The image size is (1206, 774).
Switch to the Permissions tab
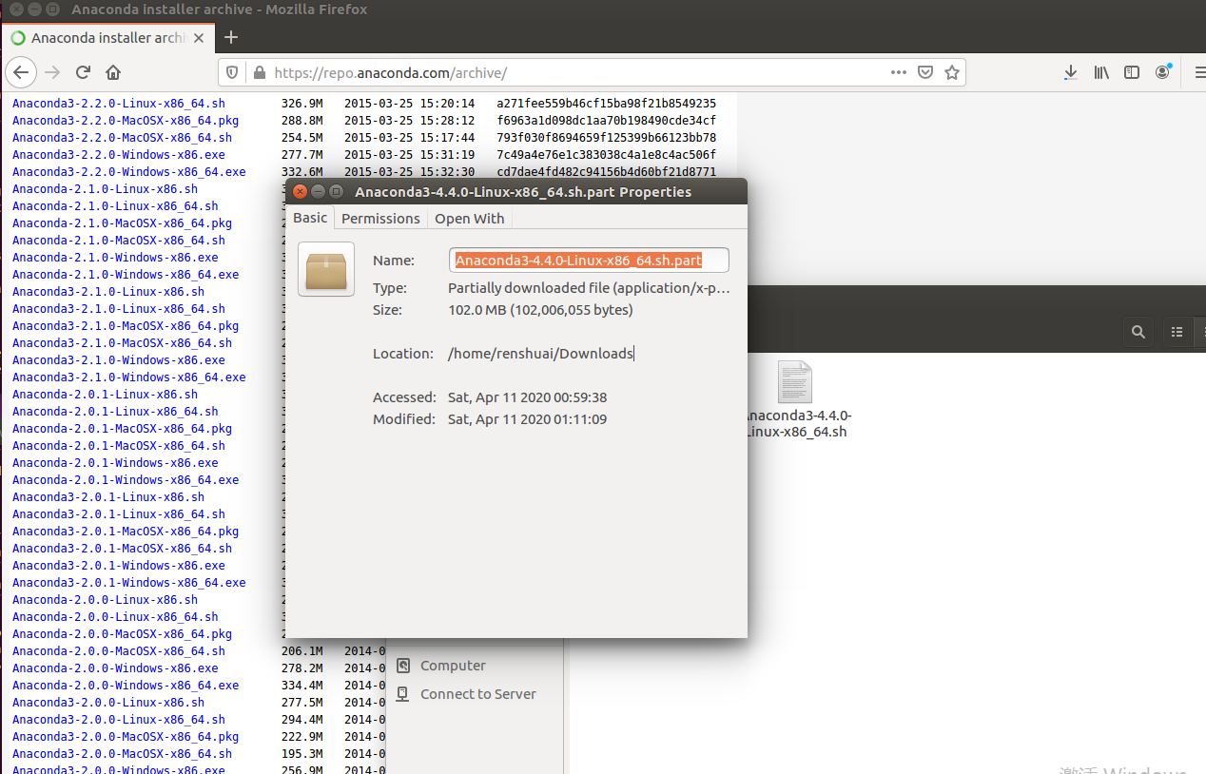tap(380, 218)
